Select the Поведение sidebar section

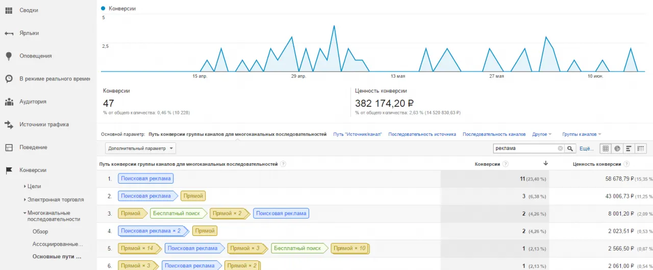(33, 147)
